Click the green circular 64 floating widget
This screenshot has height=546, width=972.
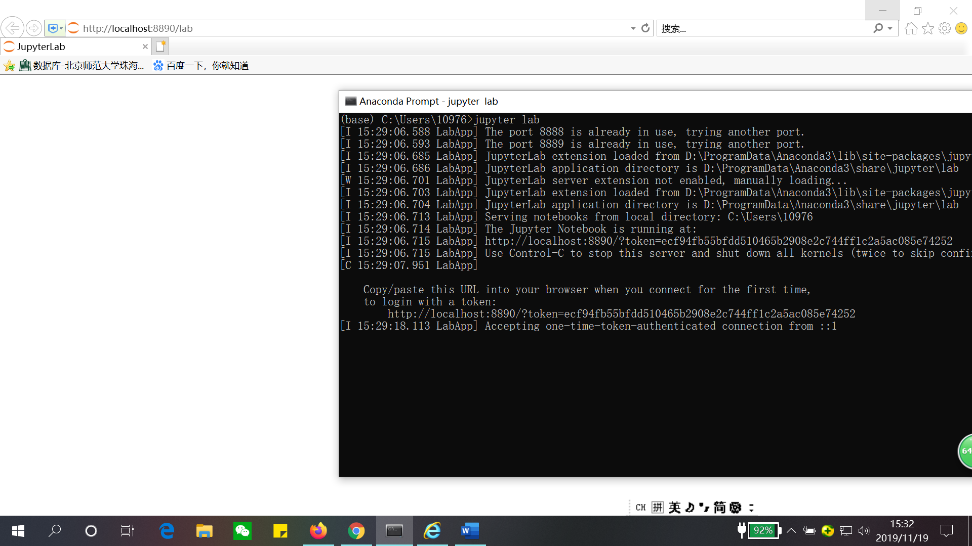[x=965, y=451]
